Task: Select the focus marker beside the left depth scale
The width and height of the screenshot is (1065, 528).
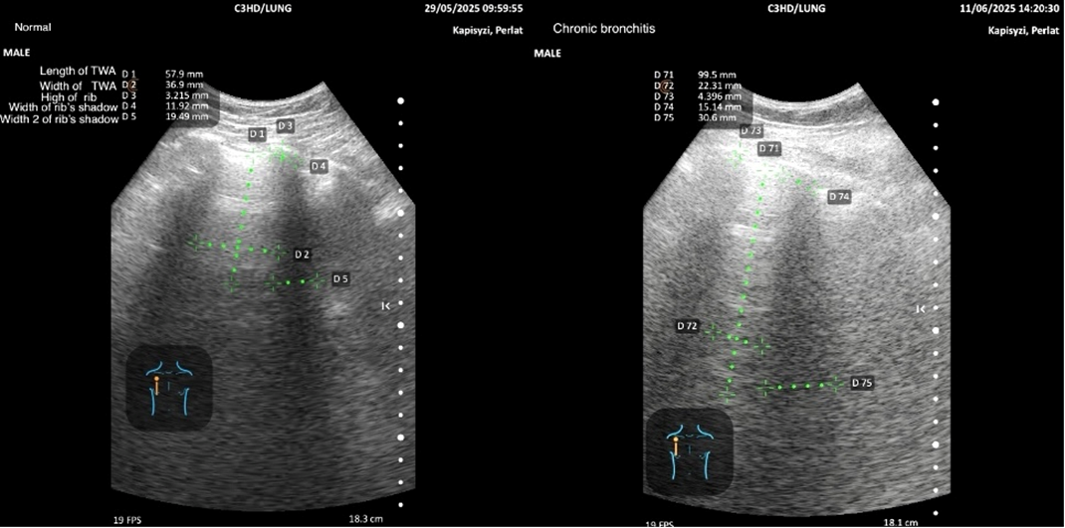Action: [x=385, y=306]
